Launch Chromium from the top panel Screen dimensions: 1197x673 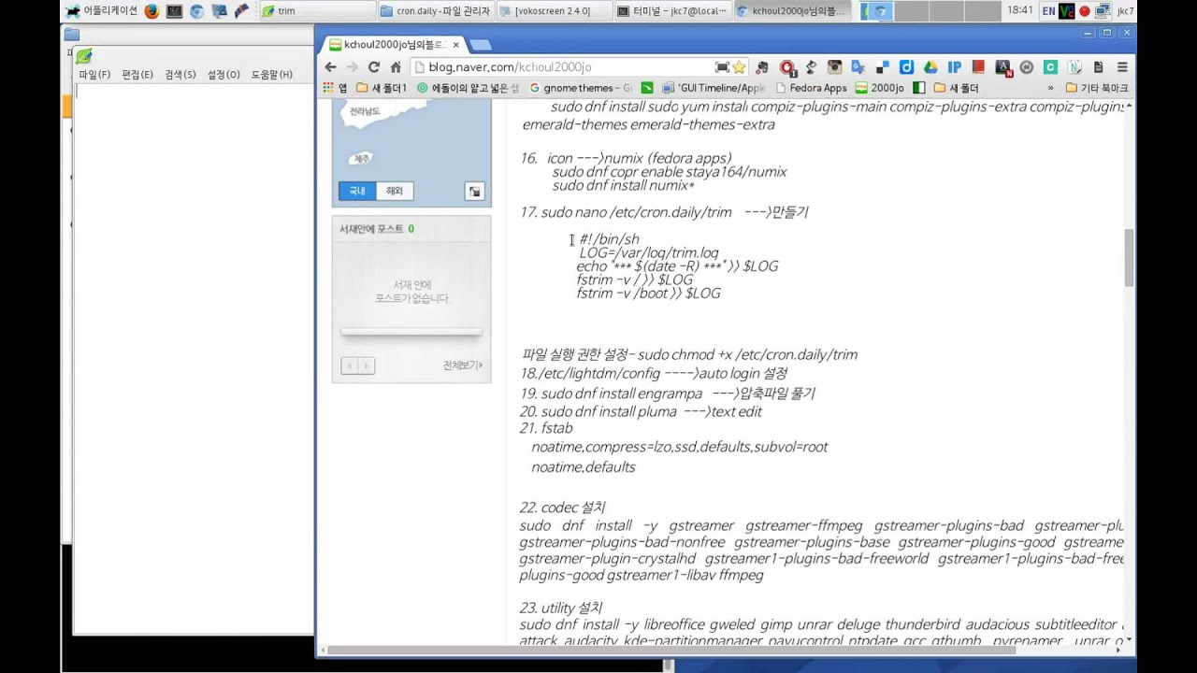tap(196, 11)
